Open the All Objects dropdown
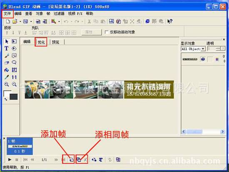 coord(203,49)
